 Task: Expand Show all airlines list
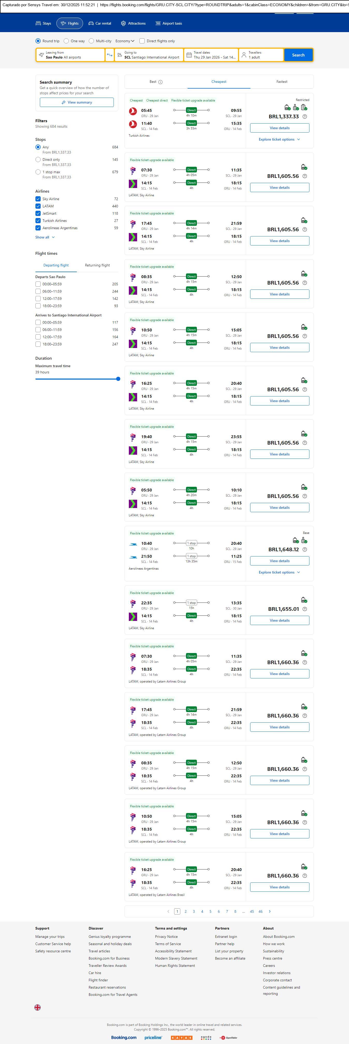[44, 237]
